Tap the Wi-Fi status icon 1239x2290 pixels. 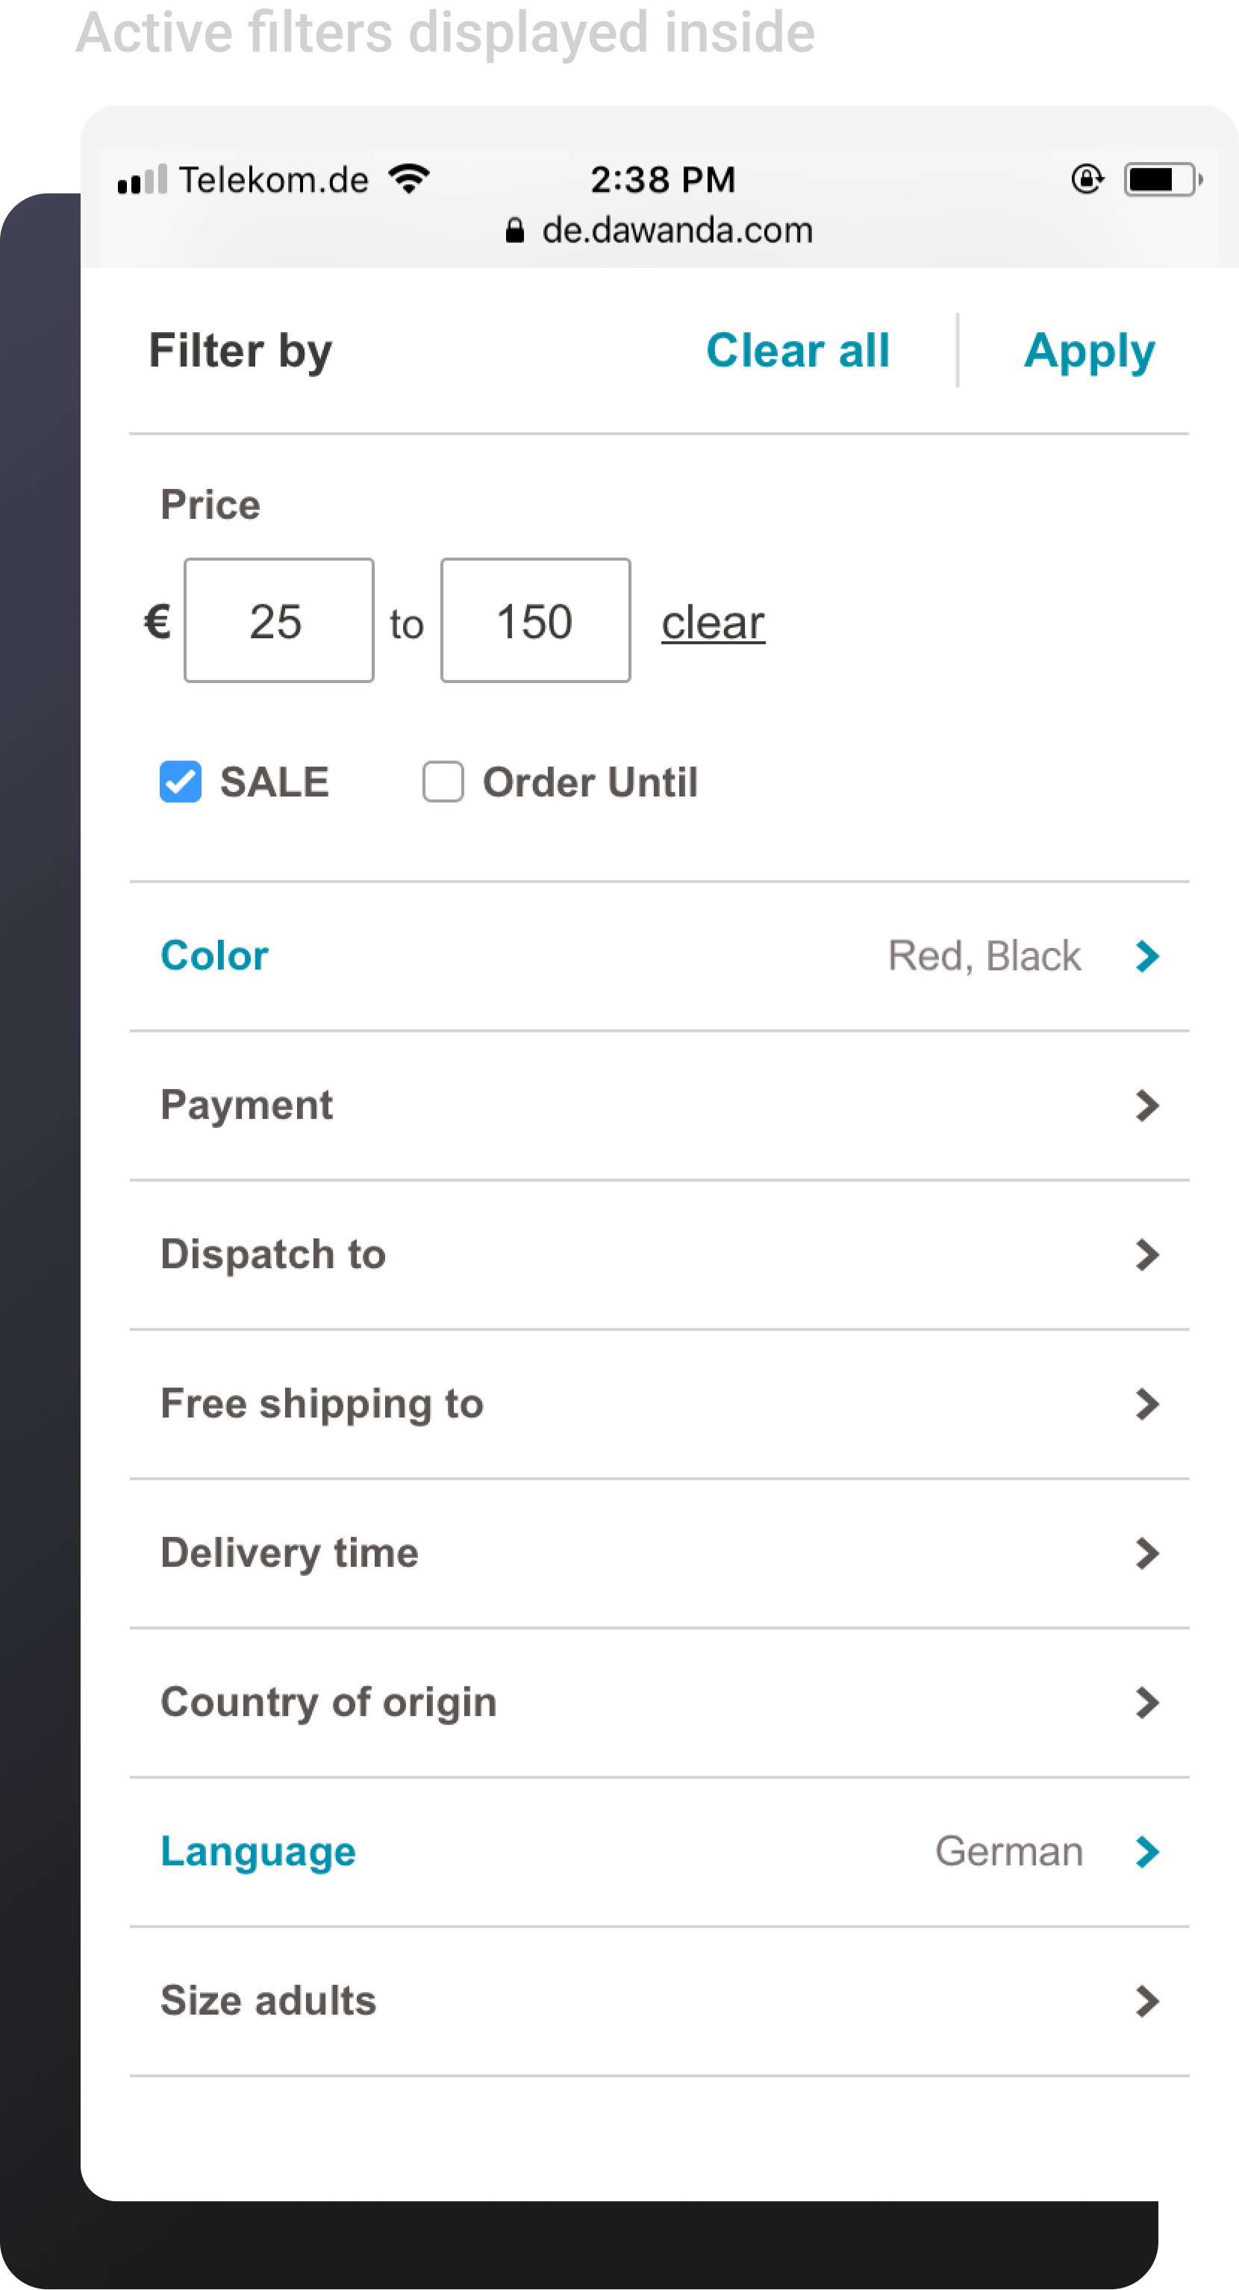(x=409, y=178)
